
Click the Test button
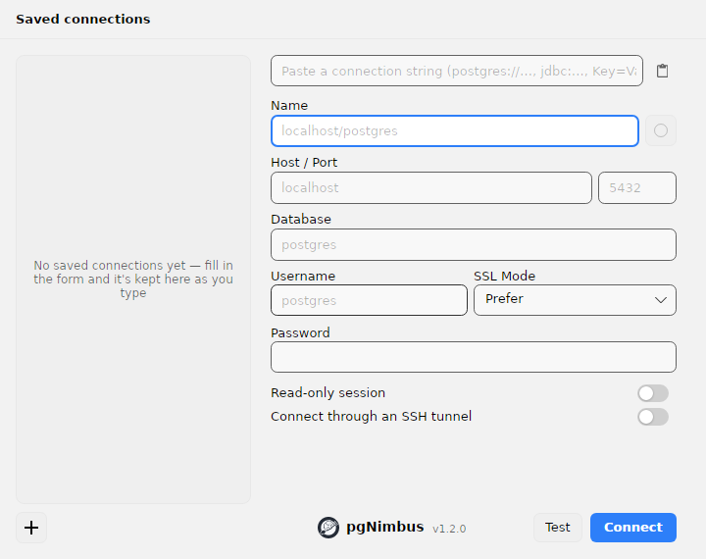click(557, 528)
